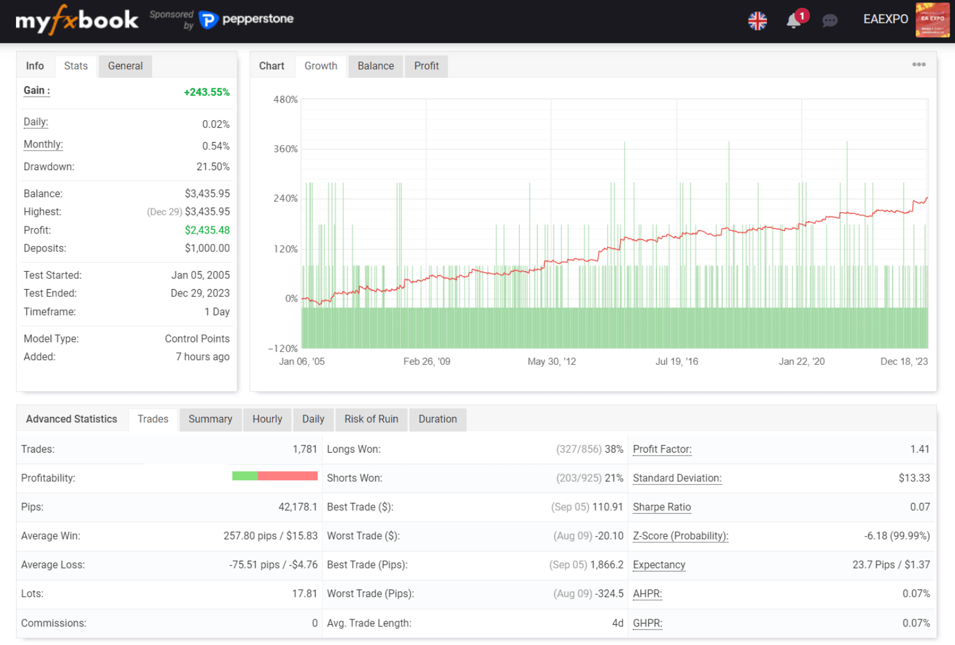Click the Monthly label in Info
The image size is (955, 645).
click(43, 145)
